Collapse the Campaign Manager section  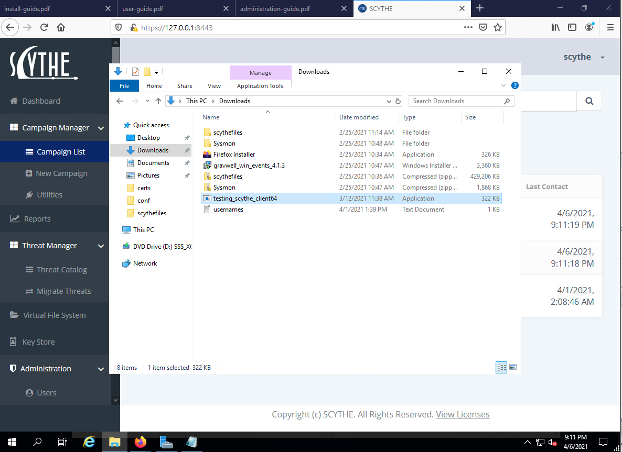click(x=101, y=128)
